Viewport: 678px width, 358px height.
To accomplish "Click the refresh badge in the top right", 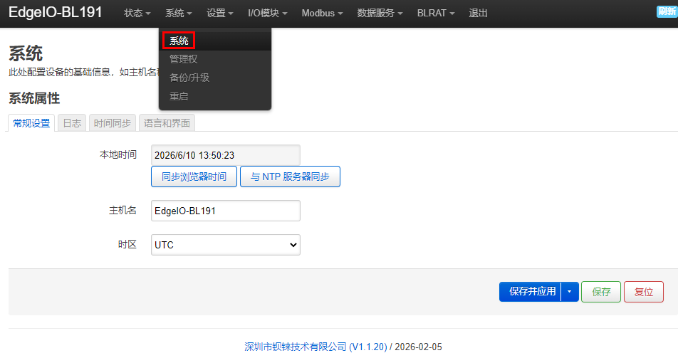I will 667,11.
